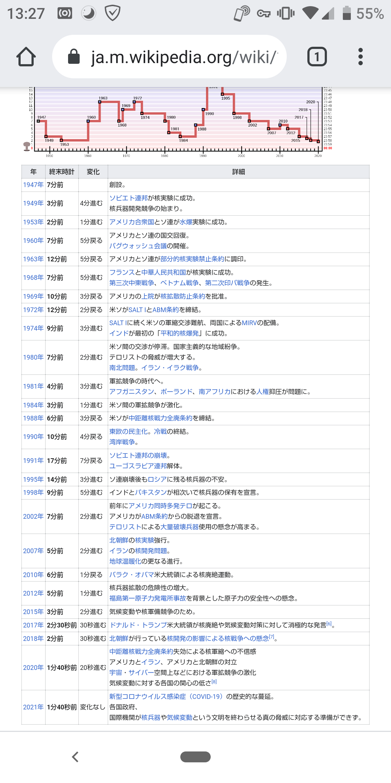Open the アフガニスタン link
Screen dimensions: 391x783
(132, 391)
